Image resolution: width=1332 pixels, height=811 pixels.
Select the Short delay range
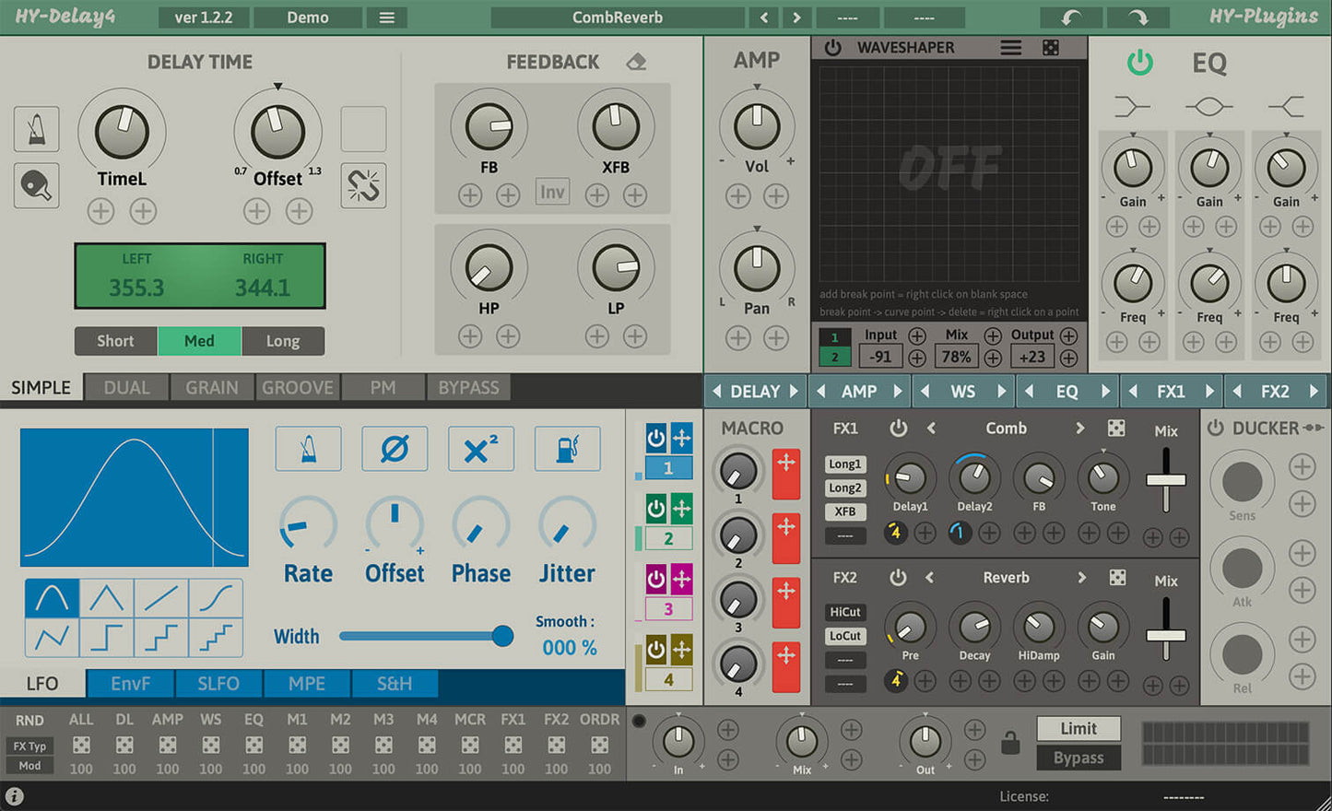click(115, 341)
